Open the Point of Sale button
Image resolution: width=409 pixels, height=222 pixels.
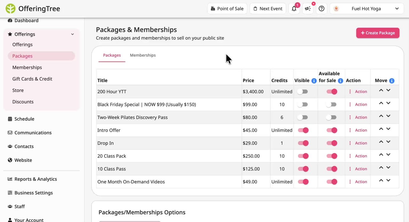[227, 9]
